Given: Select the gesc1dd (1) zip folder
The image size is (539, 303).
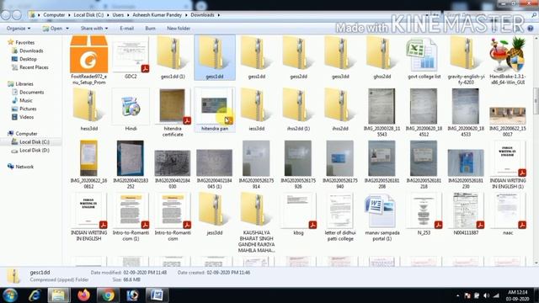Looking at the screenshot, I should coord(173,54).
